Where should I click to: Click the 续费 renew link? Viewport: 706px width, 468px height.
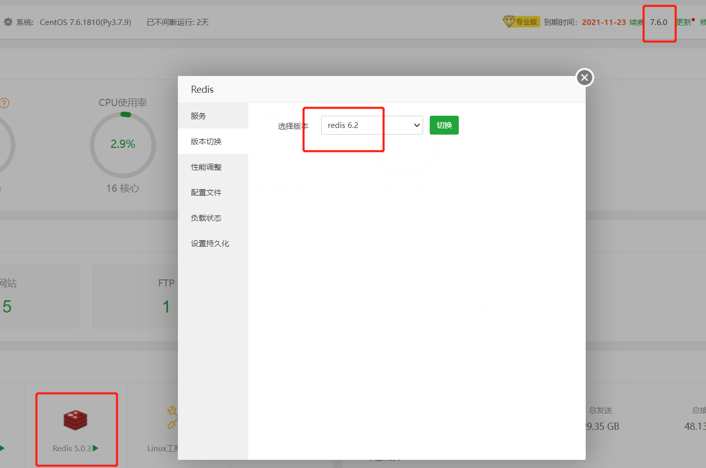(x=636, y=22)
